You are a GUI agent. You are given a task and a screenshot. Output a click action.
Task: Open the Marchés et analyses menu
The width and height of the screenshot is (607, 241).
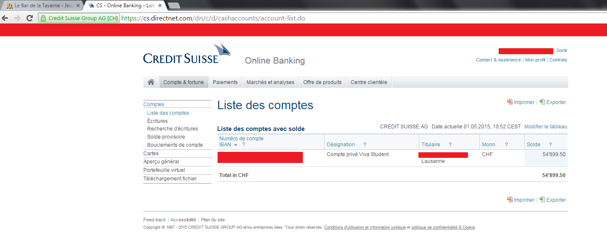click(270, 82)
